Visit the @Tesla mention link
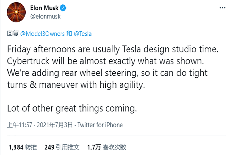This screenshot has height=155, width=232. [x=83, y=34]
